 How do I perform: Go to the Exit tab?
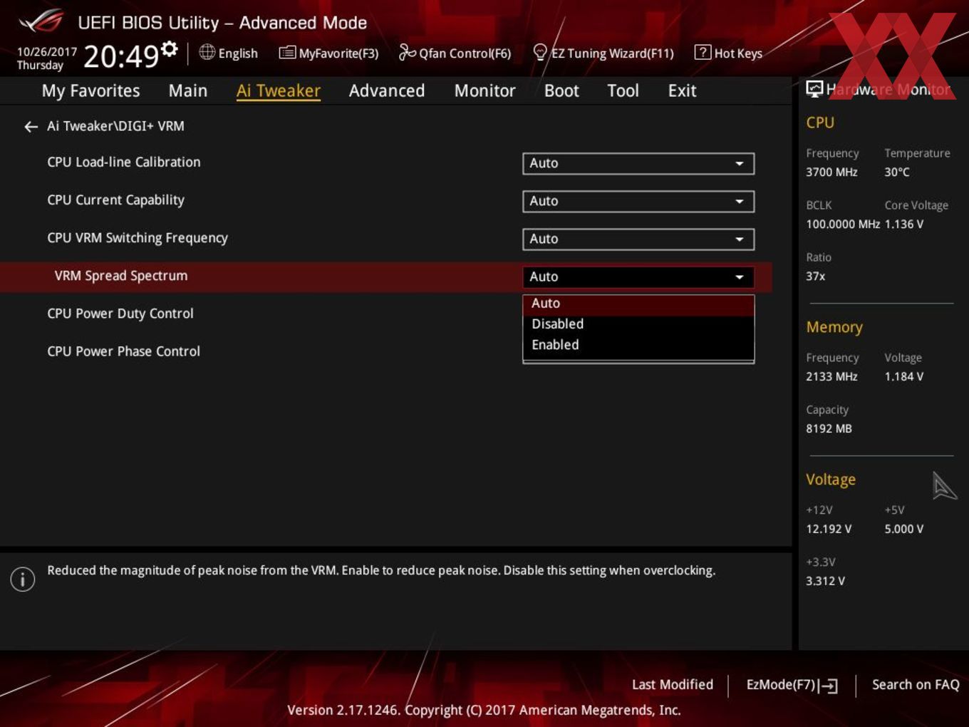point(682,91)
